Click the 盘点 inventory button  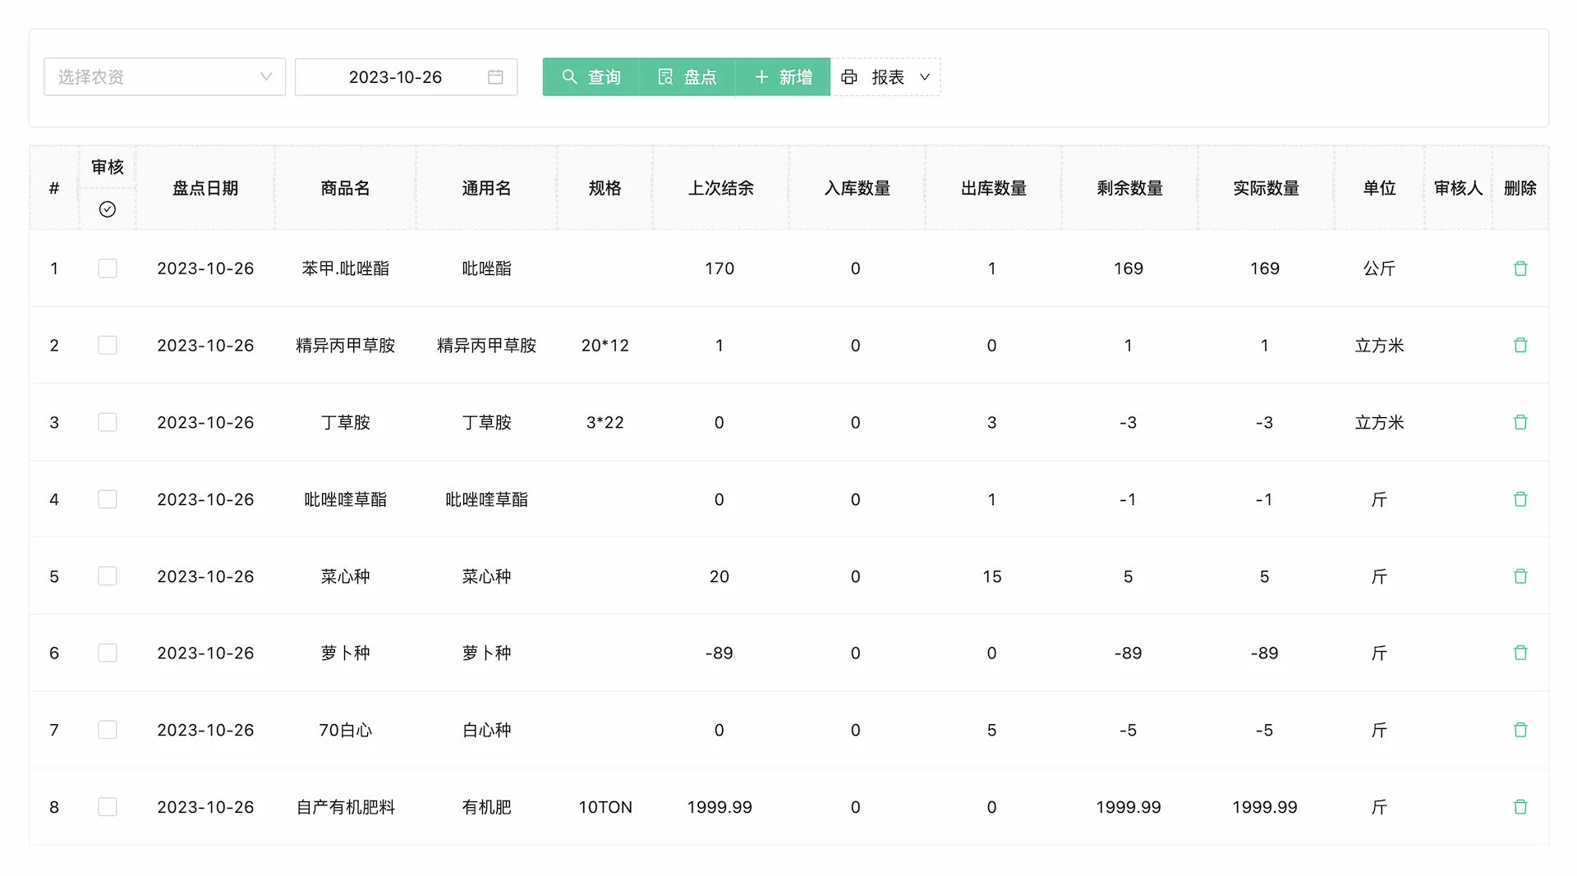pyautogui.click(x=687, y=77)
